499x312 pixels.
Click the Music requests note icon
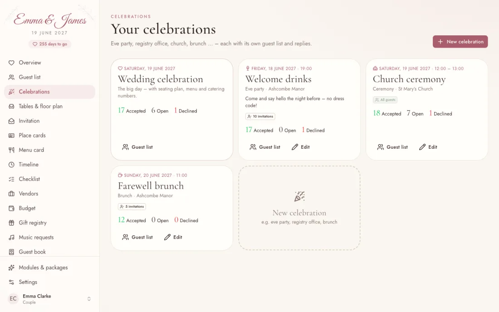click(x=11, y=237)
